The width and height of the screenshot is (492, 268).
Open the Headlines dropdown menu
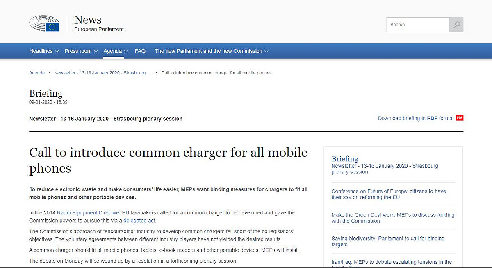44,51
